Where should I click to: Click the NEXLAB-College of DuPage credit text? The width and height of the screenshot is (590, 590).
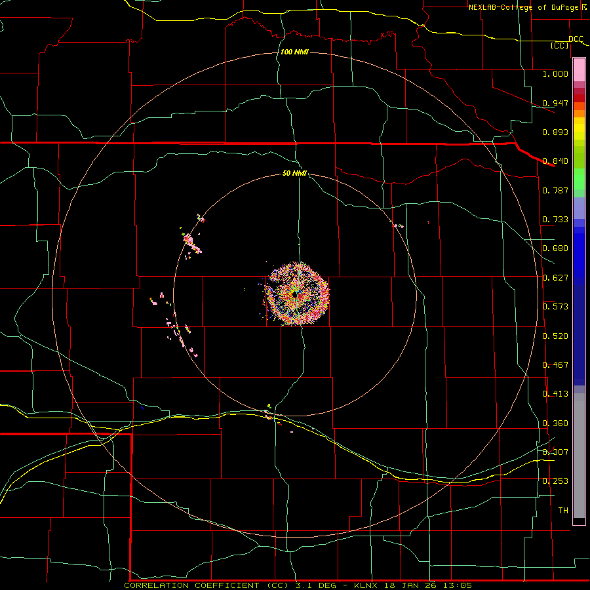tap(523, 7)
